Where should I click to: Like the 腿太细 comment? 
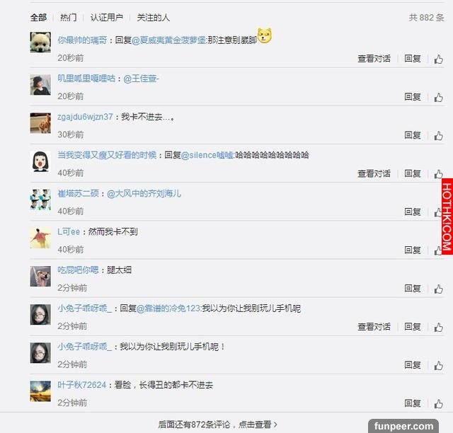click(438, 289)
